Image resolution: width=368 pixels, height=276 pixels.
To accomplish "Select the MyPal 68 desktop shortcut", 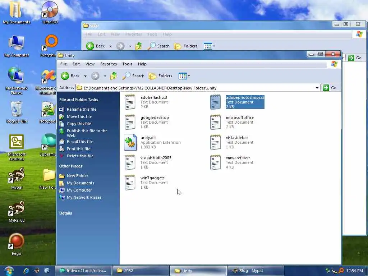I will (17, 211).
